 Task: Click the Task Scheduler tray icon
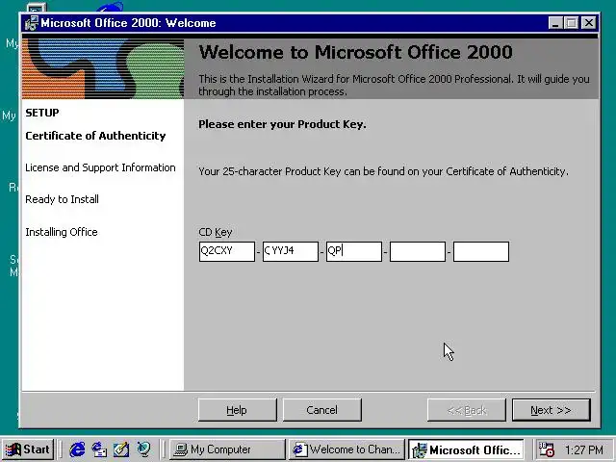[546, 449]
